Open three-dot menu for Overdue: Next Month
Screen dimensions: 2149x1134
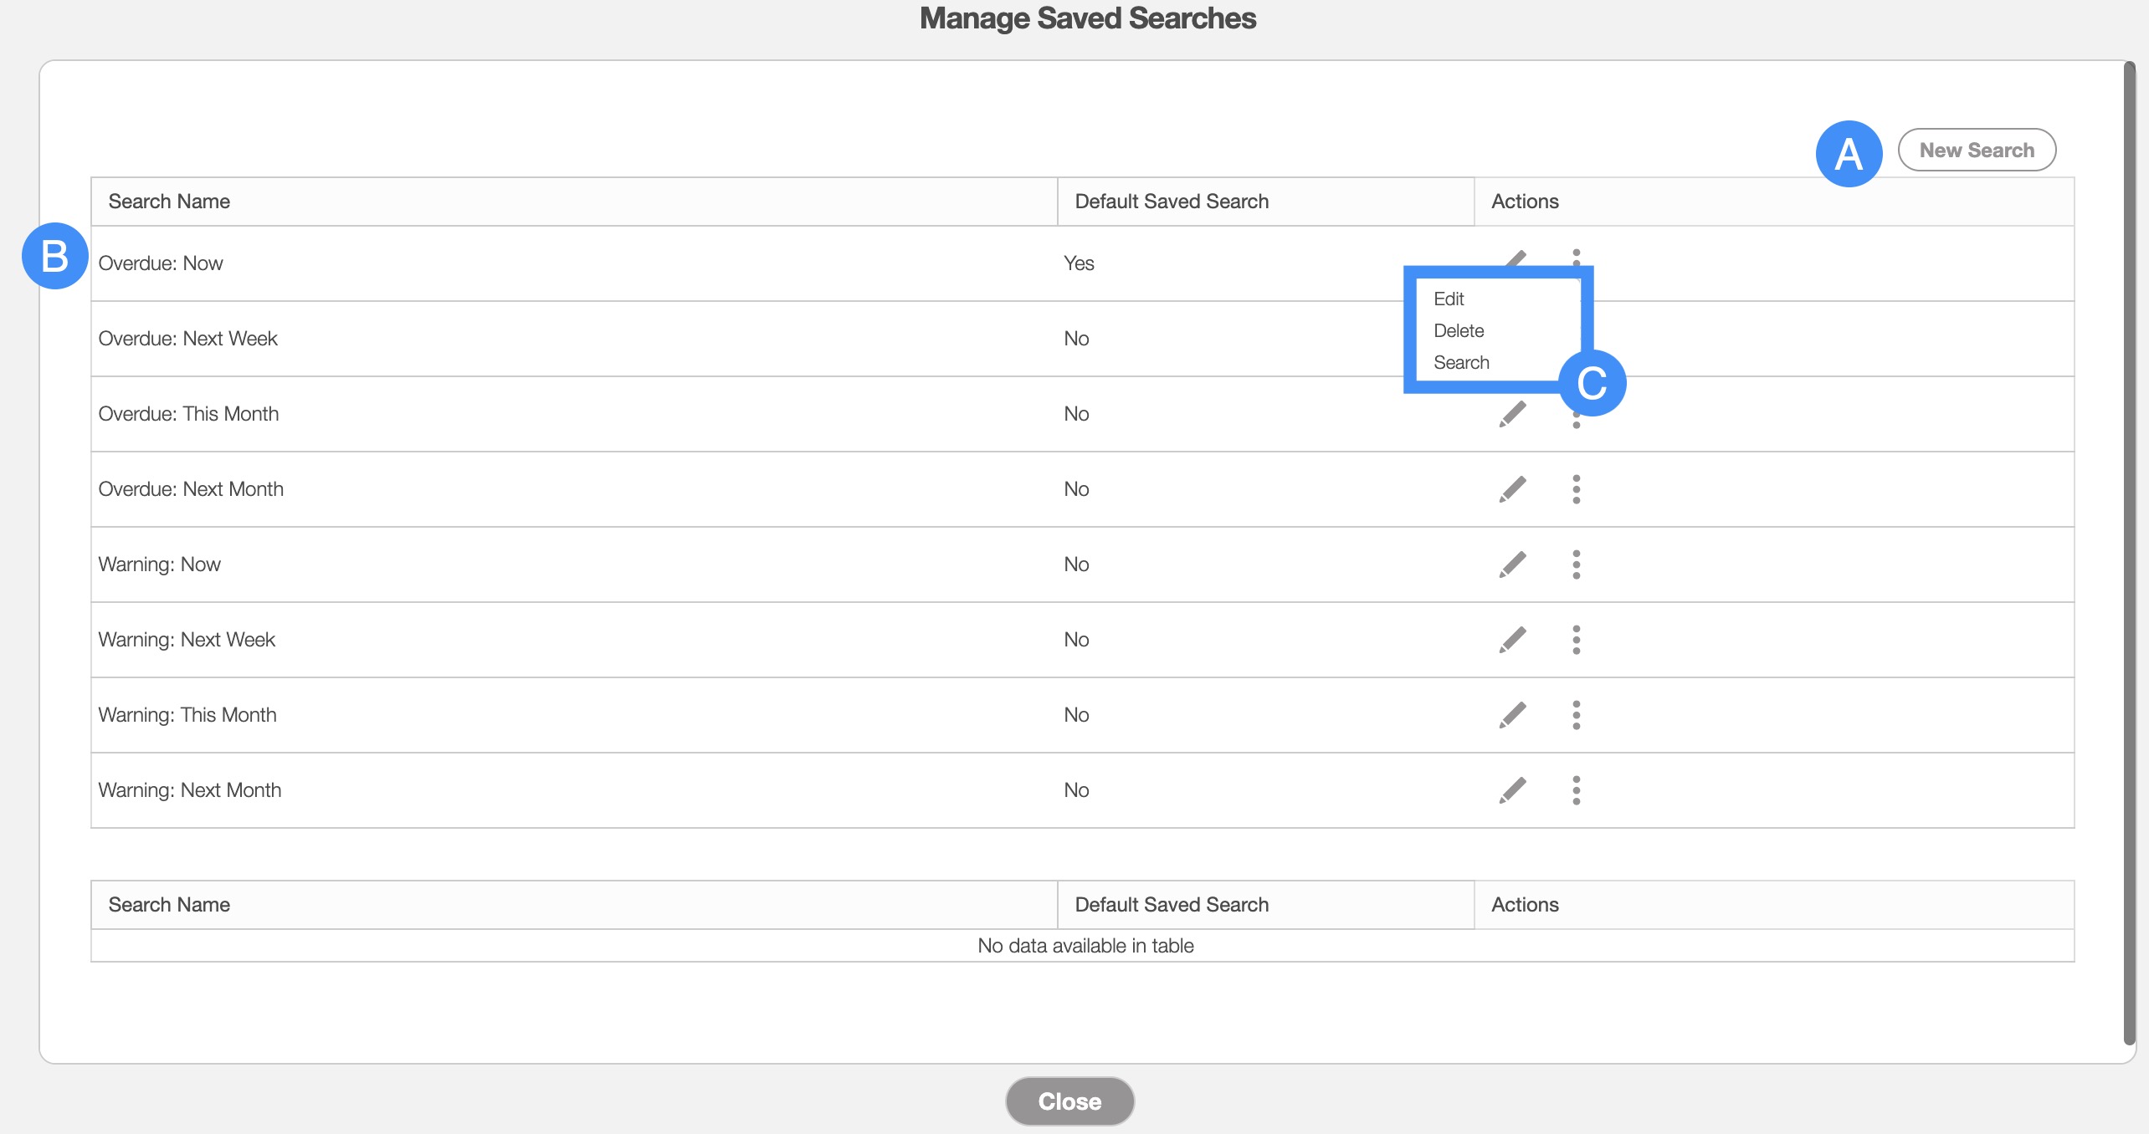[x=1576, y=489]
